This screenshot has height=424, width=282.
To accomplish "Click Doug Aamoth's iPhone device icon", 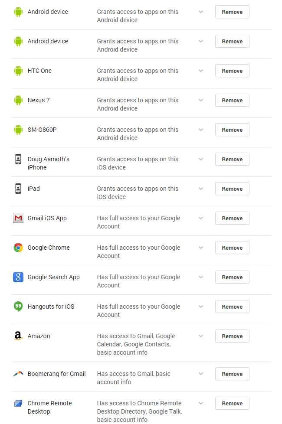I will tap(18, 159).
